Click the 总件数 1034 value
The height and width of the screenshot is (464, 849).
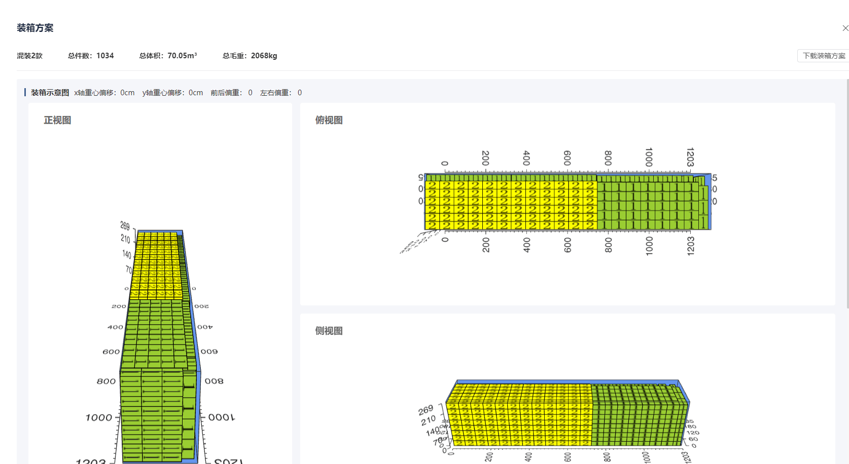91,56
